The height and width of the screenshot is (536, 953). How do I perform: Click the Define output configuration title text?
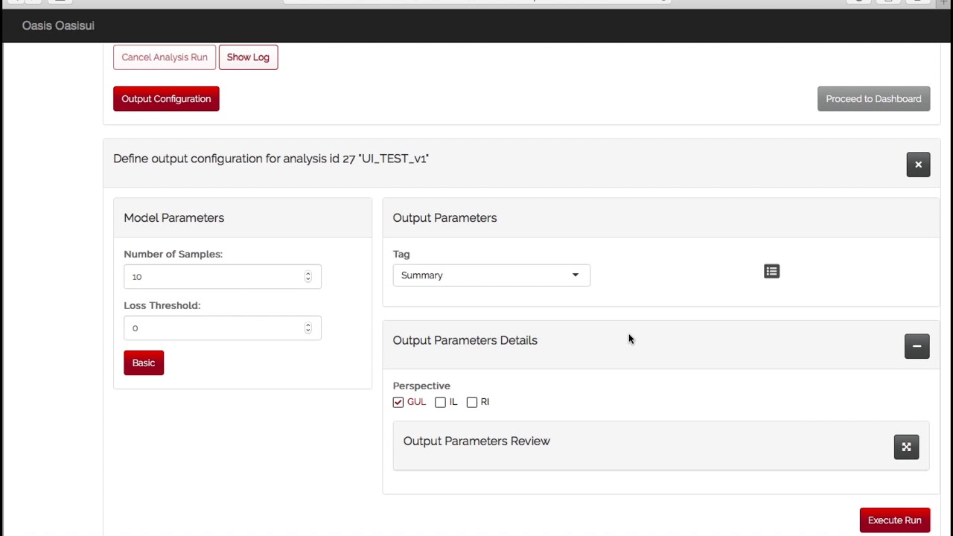pos(271,159)
